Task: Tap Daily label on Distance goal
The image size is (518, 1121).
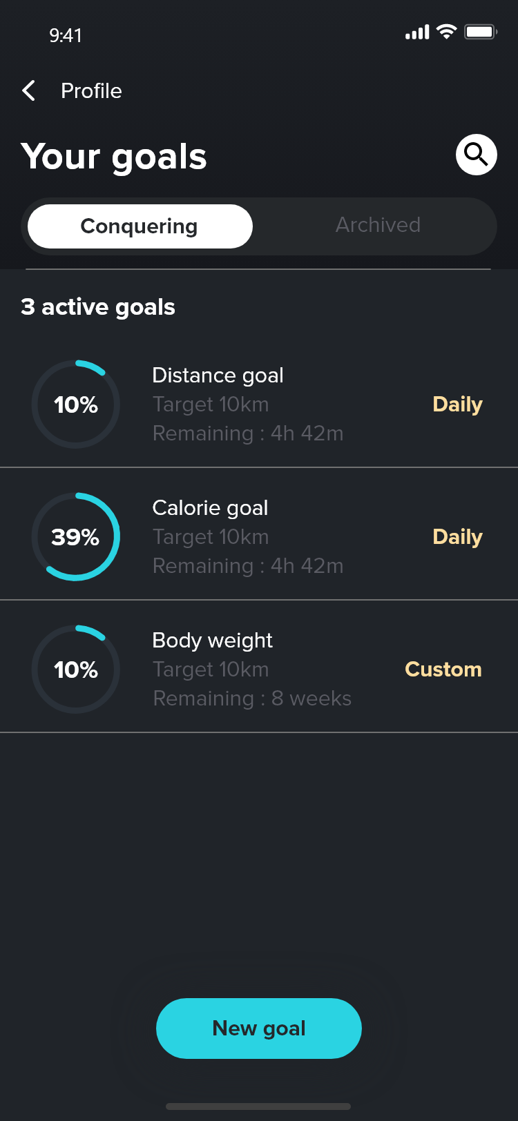Action: (457, 404)
